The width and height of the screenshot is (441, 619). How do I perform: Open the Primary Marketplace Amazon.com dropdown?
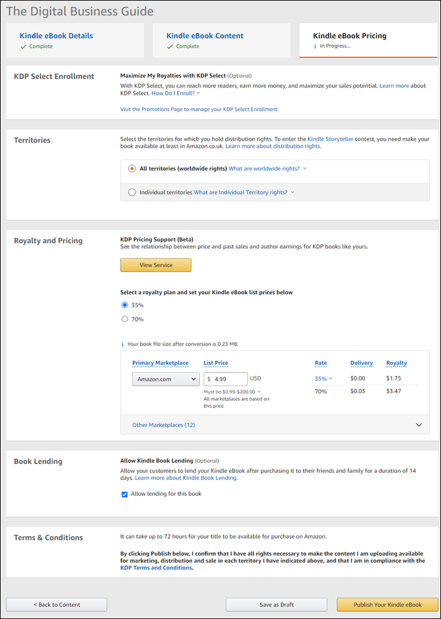pos(165,379)
